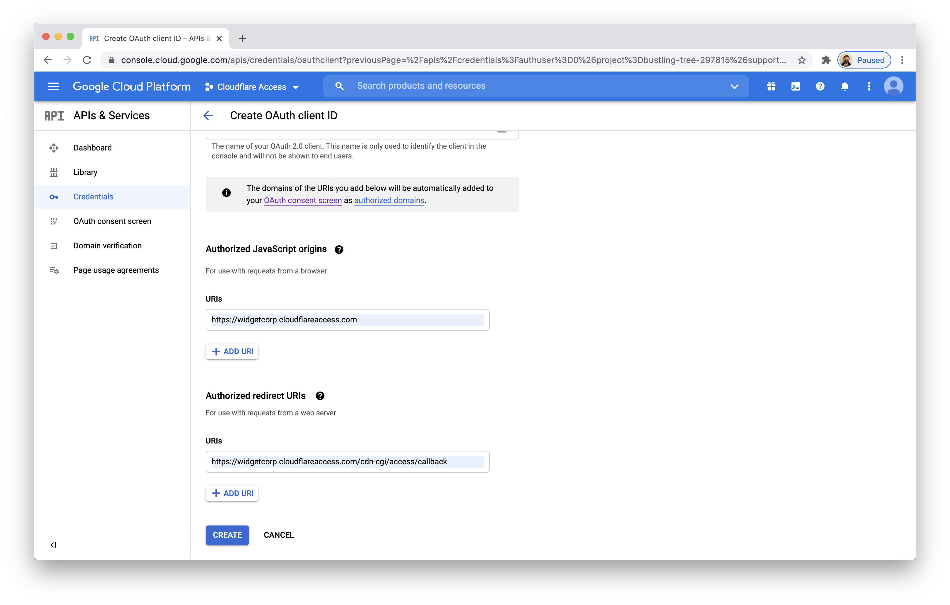The width and height of the screenshot is (950, 605).
Task: Expand the Cloudflare Access project selector
Action: click(x=252, y=87)
